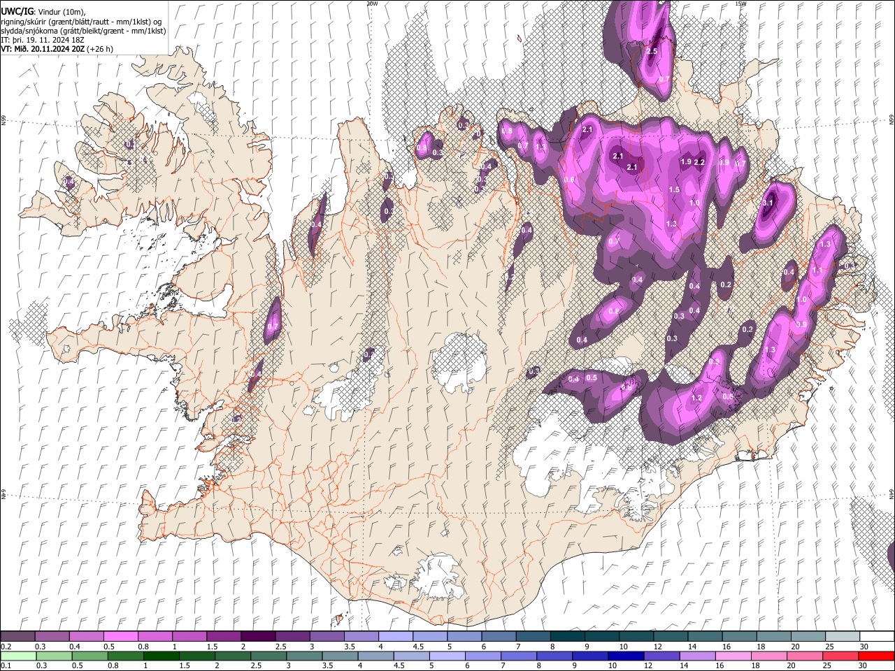This screenshot has width=895, height=671.
Task: Click the '1.2' precipitation value on the map
Action: 696,398
